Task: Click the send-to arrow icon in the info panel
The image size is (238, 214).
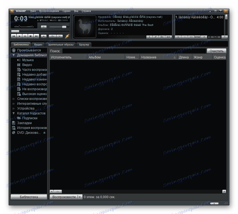Action: click(x=162, y=37)
